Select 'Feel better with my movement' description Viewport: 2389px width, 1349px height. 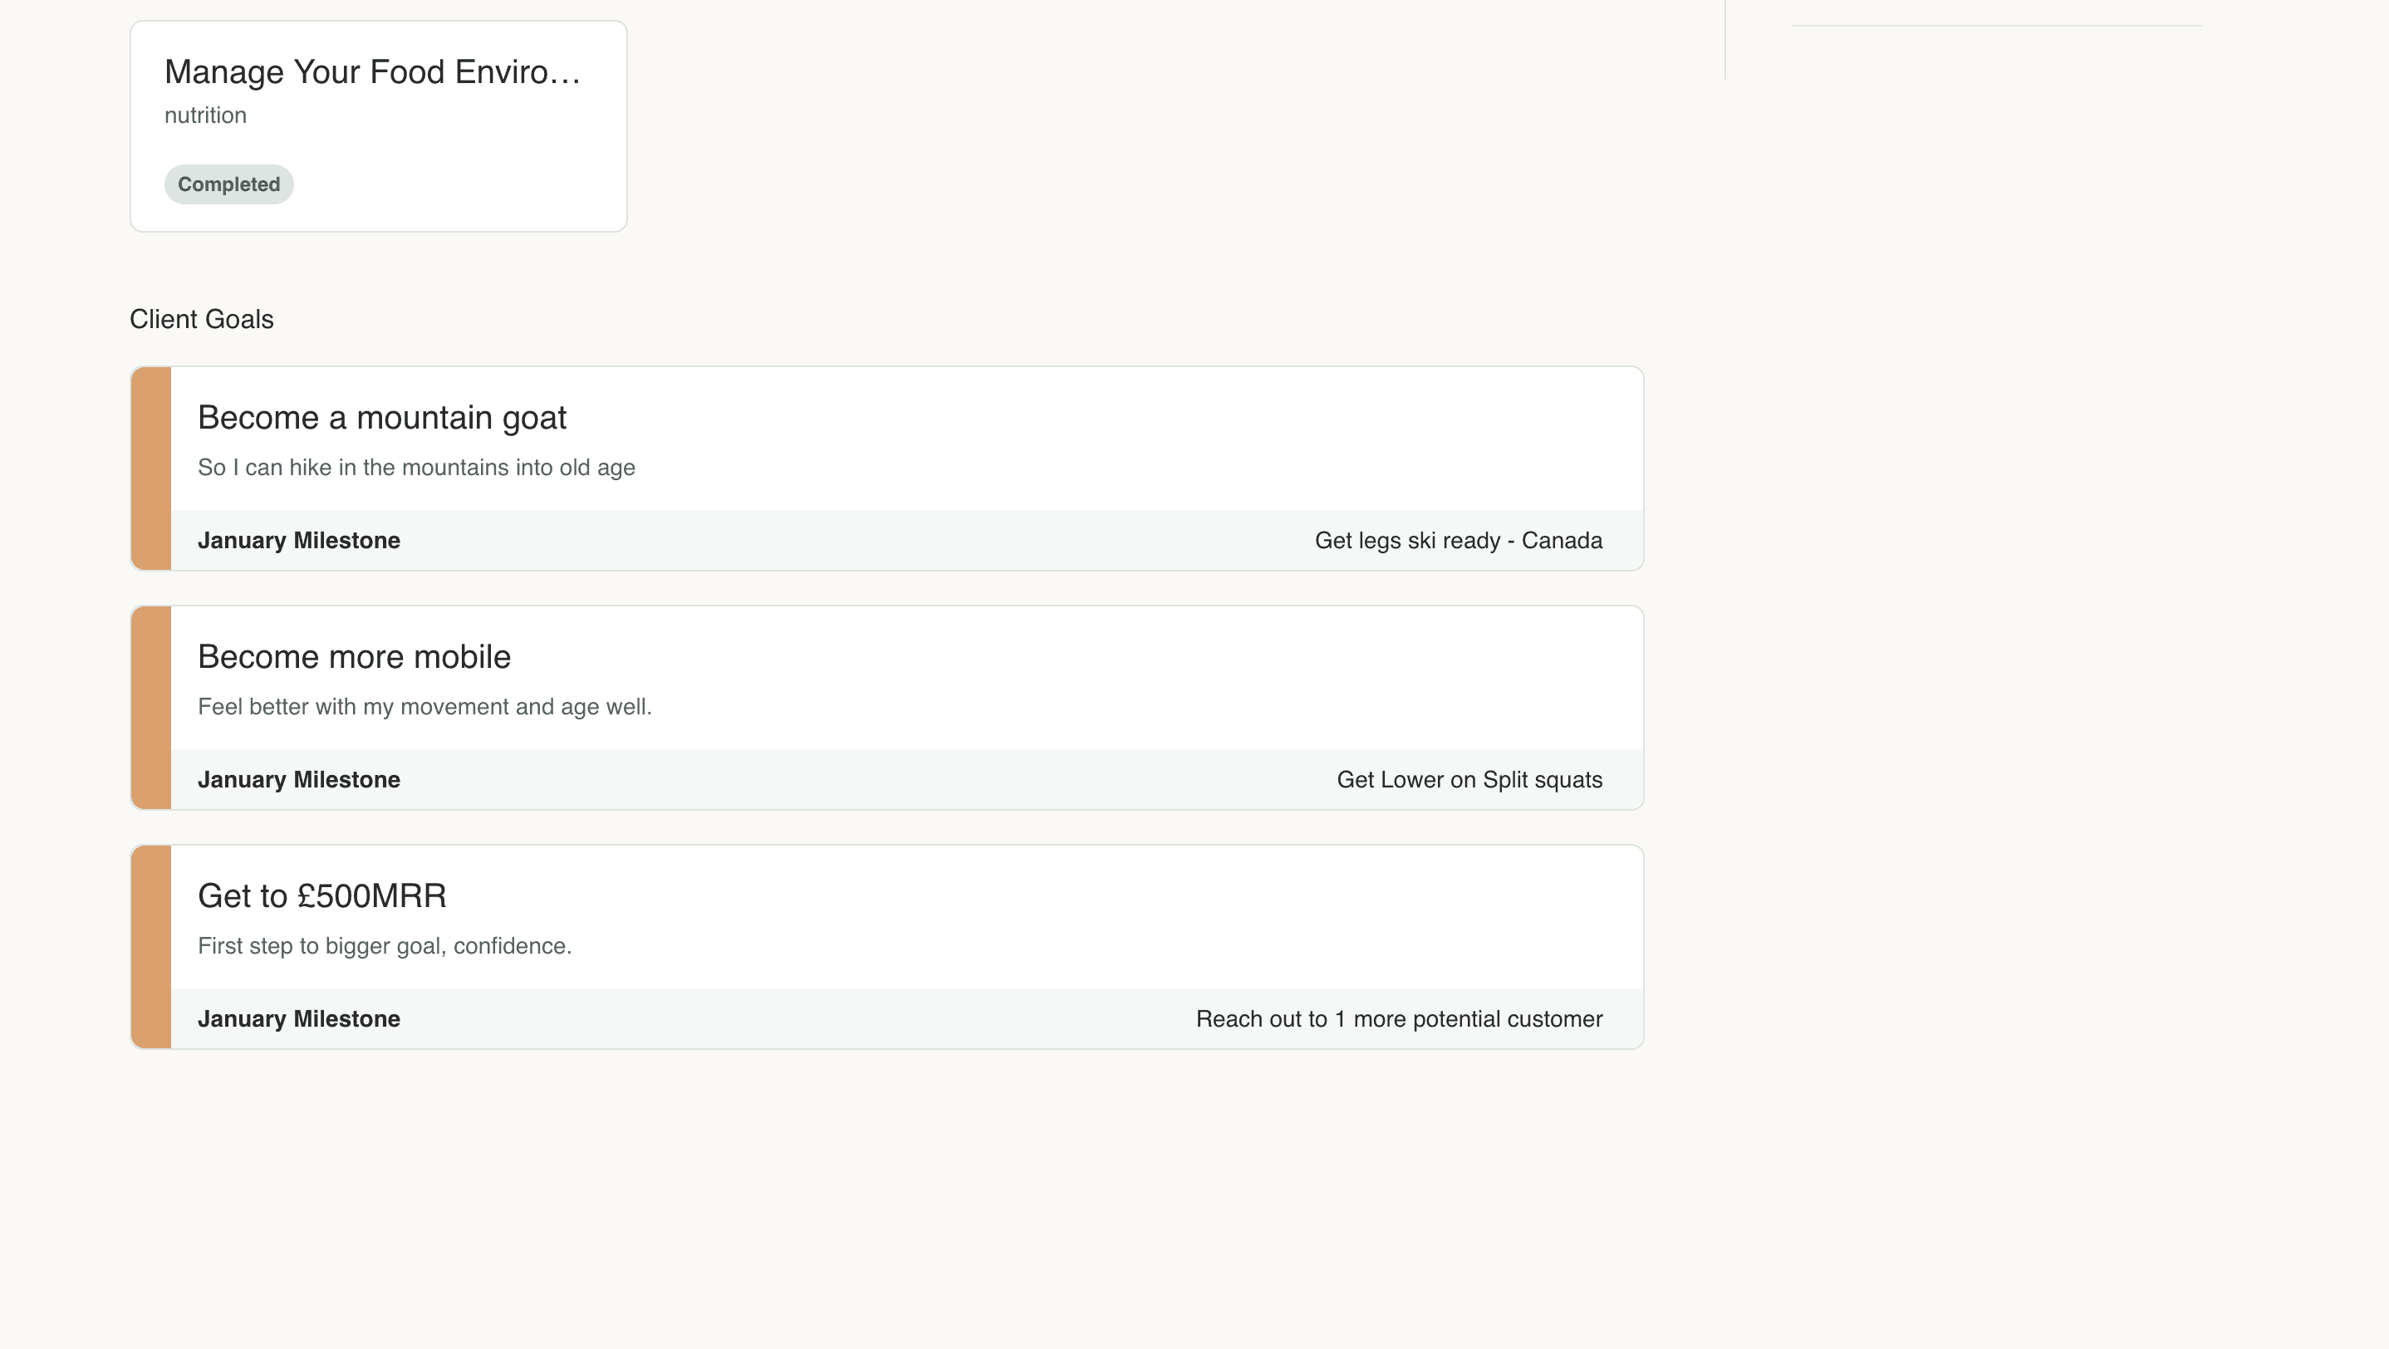424,707
